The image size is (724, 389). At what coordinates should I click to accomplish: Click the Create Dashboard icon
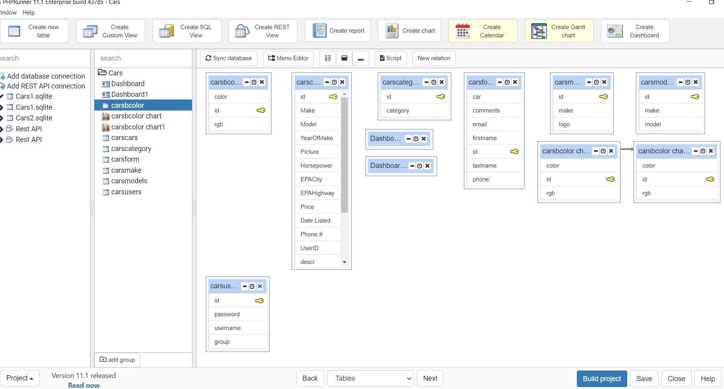pyautogui.click(x=615, y=31)
